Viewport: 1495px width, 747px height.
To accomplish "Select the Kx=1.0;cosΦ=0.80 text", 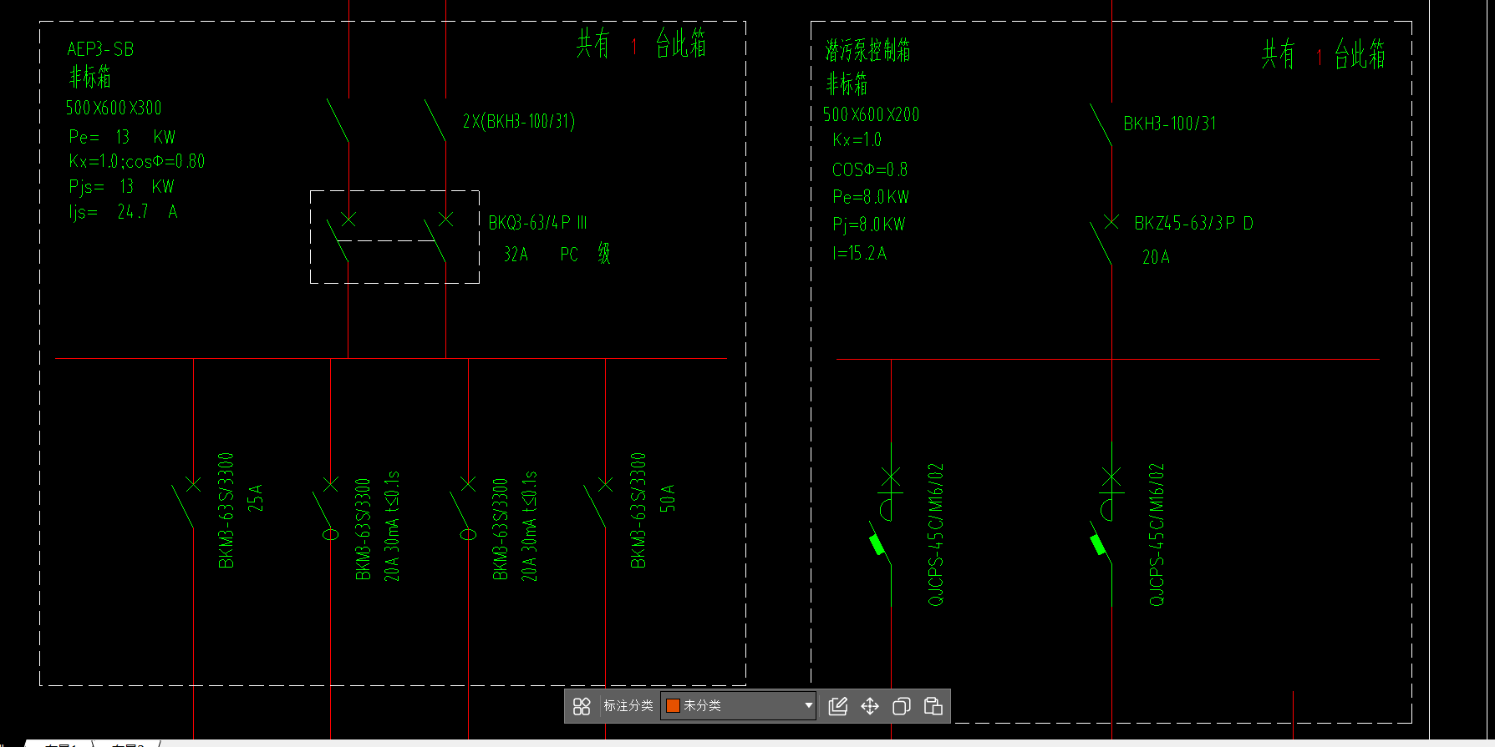I will coord(136,161).
